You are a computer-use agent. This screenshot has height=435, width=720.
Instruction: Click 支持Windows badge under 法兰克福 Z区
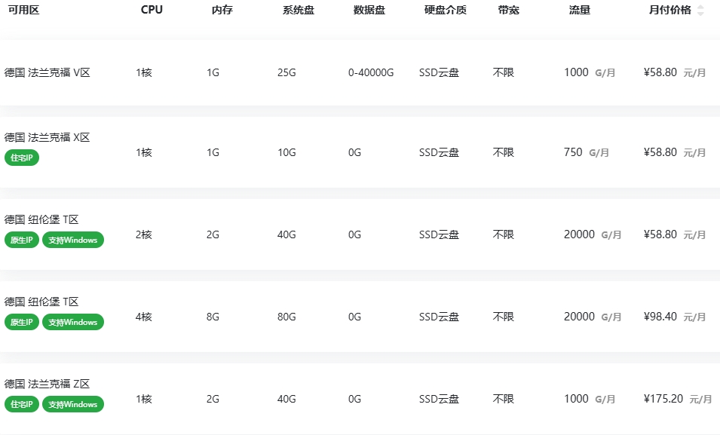[x=73, y=404]
